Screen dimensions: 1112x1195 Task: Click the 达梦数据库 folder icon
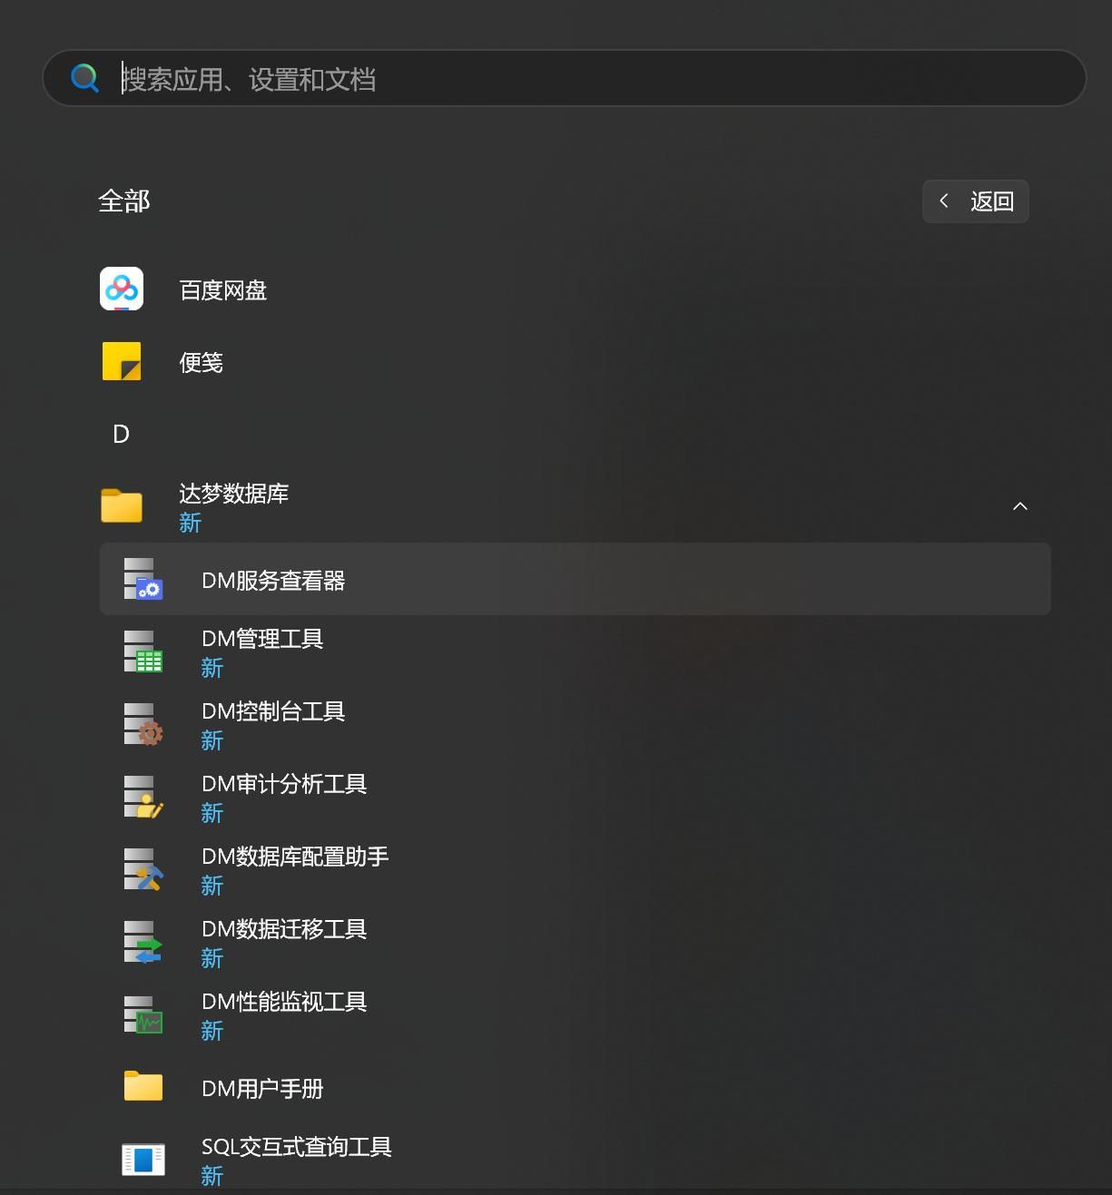click(122, 505)
